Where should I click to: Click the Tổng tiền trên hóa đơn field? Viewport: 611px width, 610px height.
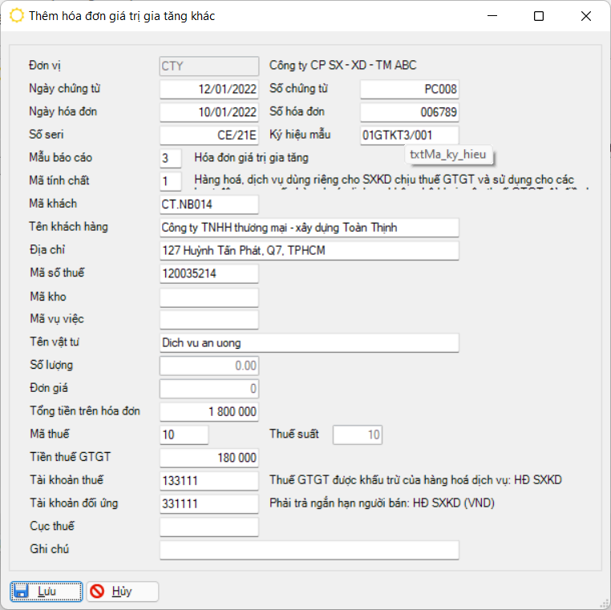click(209, 412)
